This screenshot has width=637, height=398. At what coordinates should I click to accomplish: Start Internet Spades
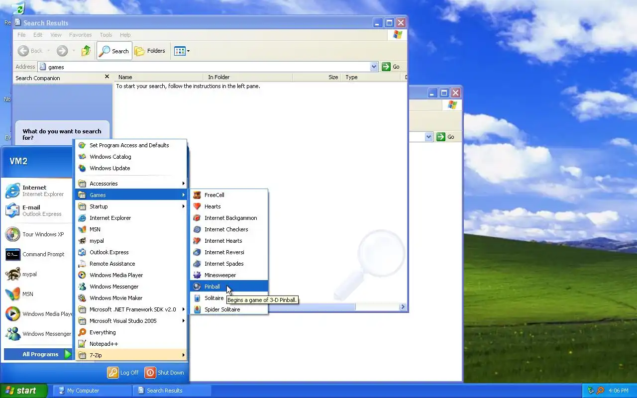[x=229, y=264]
